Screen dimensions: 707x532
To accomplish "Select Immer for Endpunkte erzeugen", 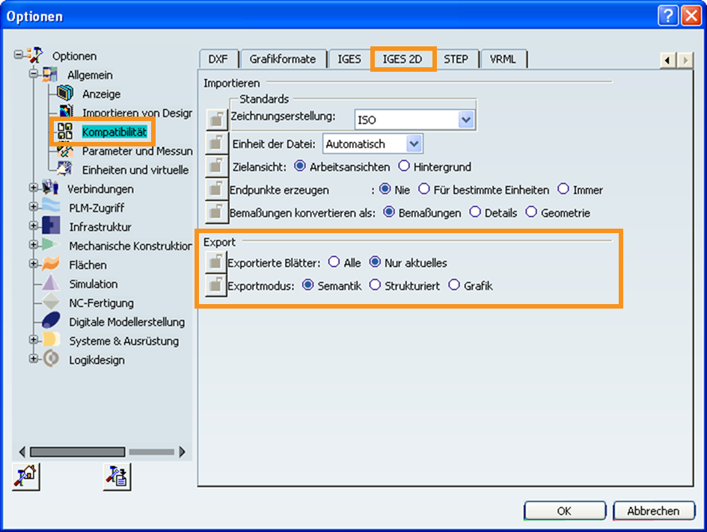I will point(563,190).
